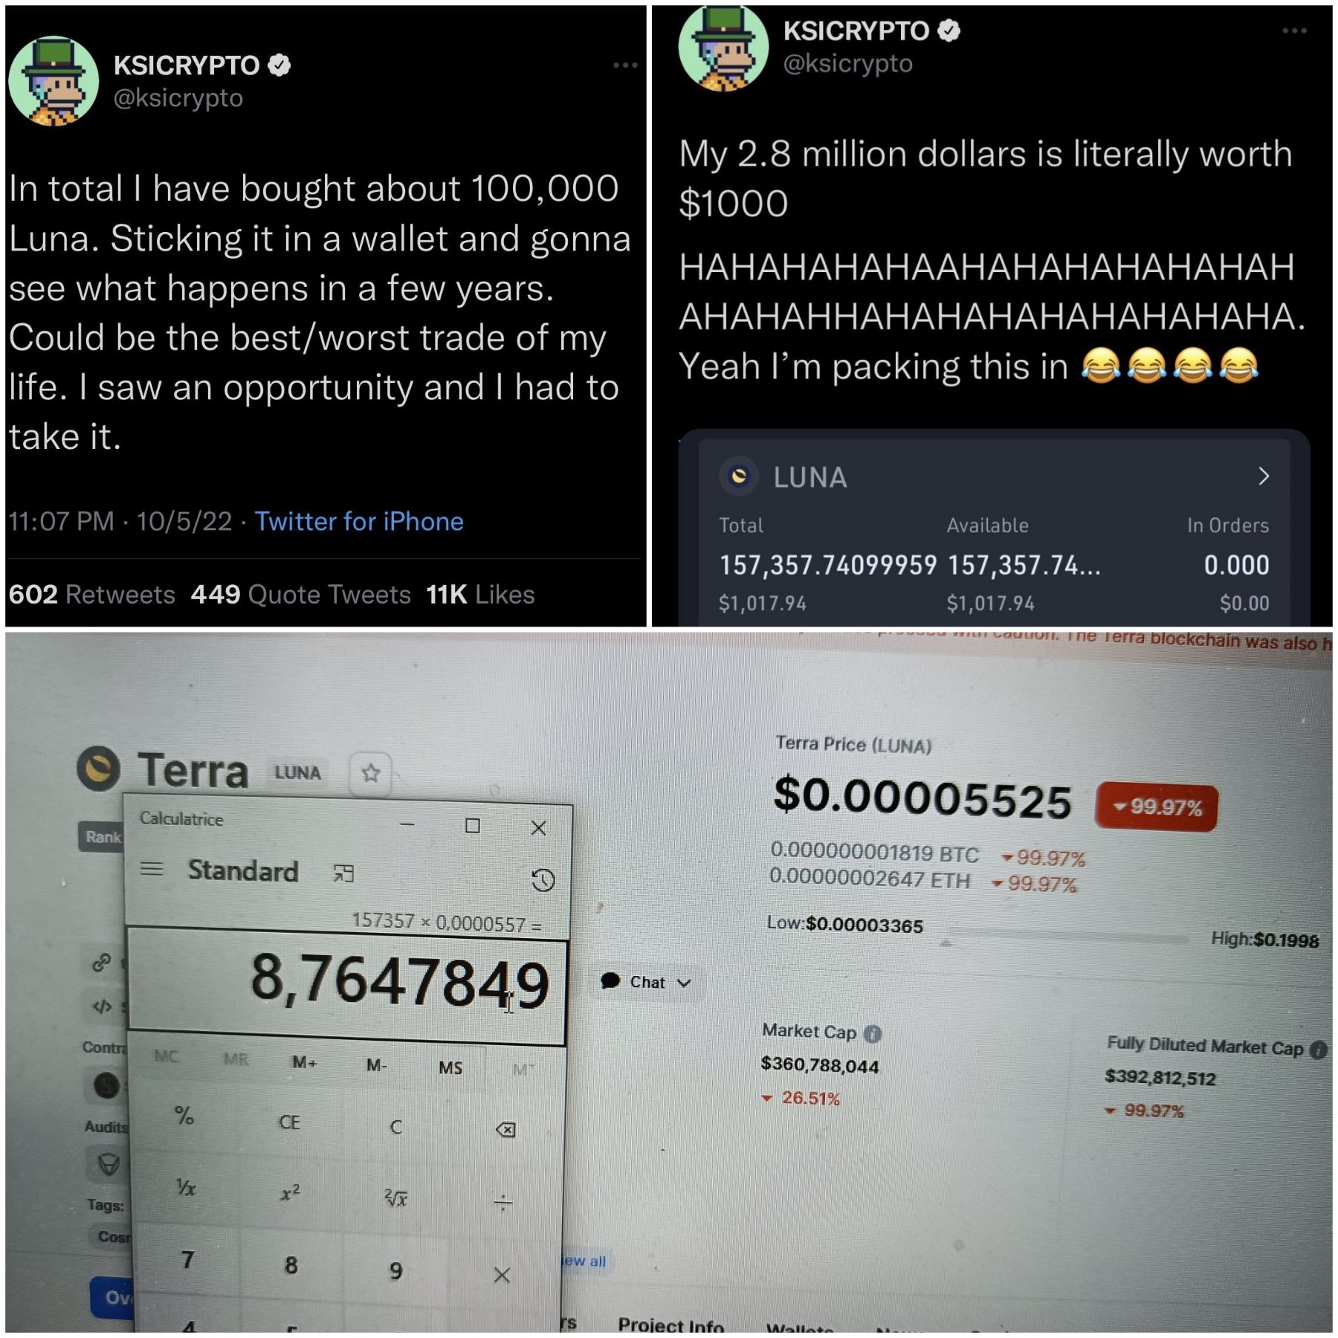This screenshot has height=1338, width=1338.
Task: Toggle calculator keep-on-top icon
Action: (343, 873)
